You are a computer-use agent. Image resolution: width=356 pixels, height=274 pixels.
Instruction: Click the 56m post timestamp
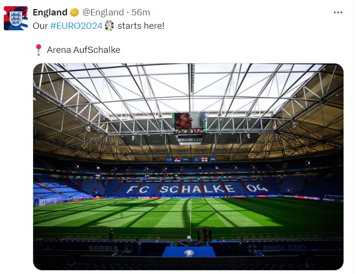141,12
